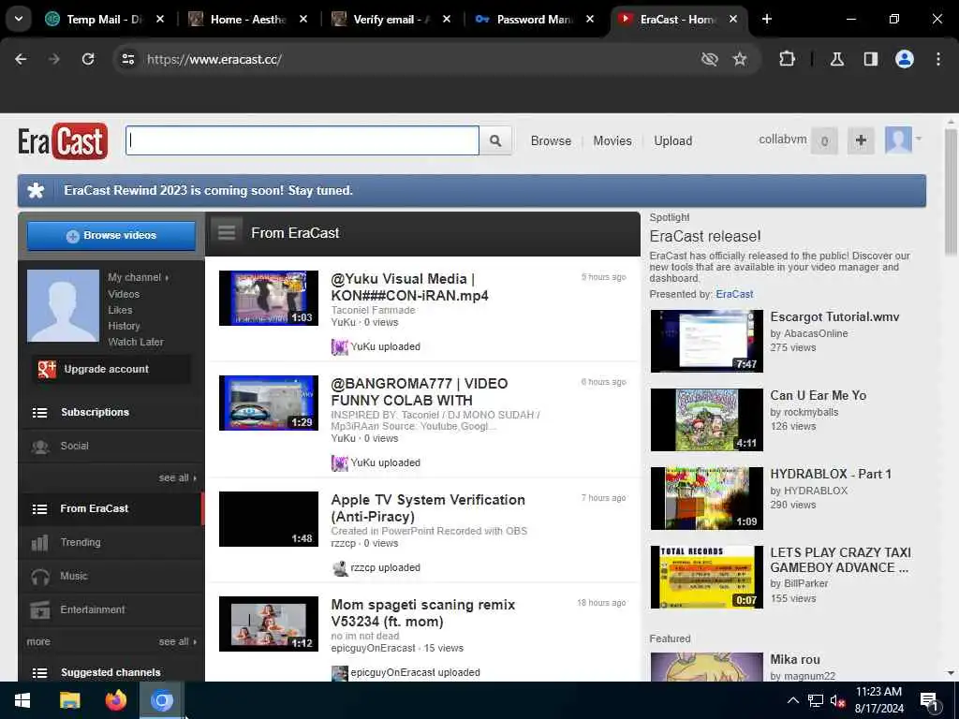This screenshot has height=719, width=959.
Task: Open tab search dropdown arrow
Action: [19, 19]
